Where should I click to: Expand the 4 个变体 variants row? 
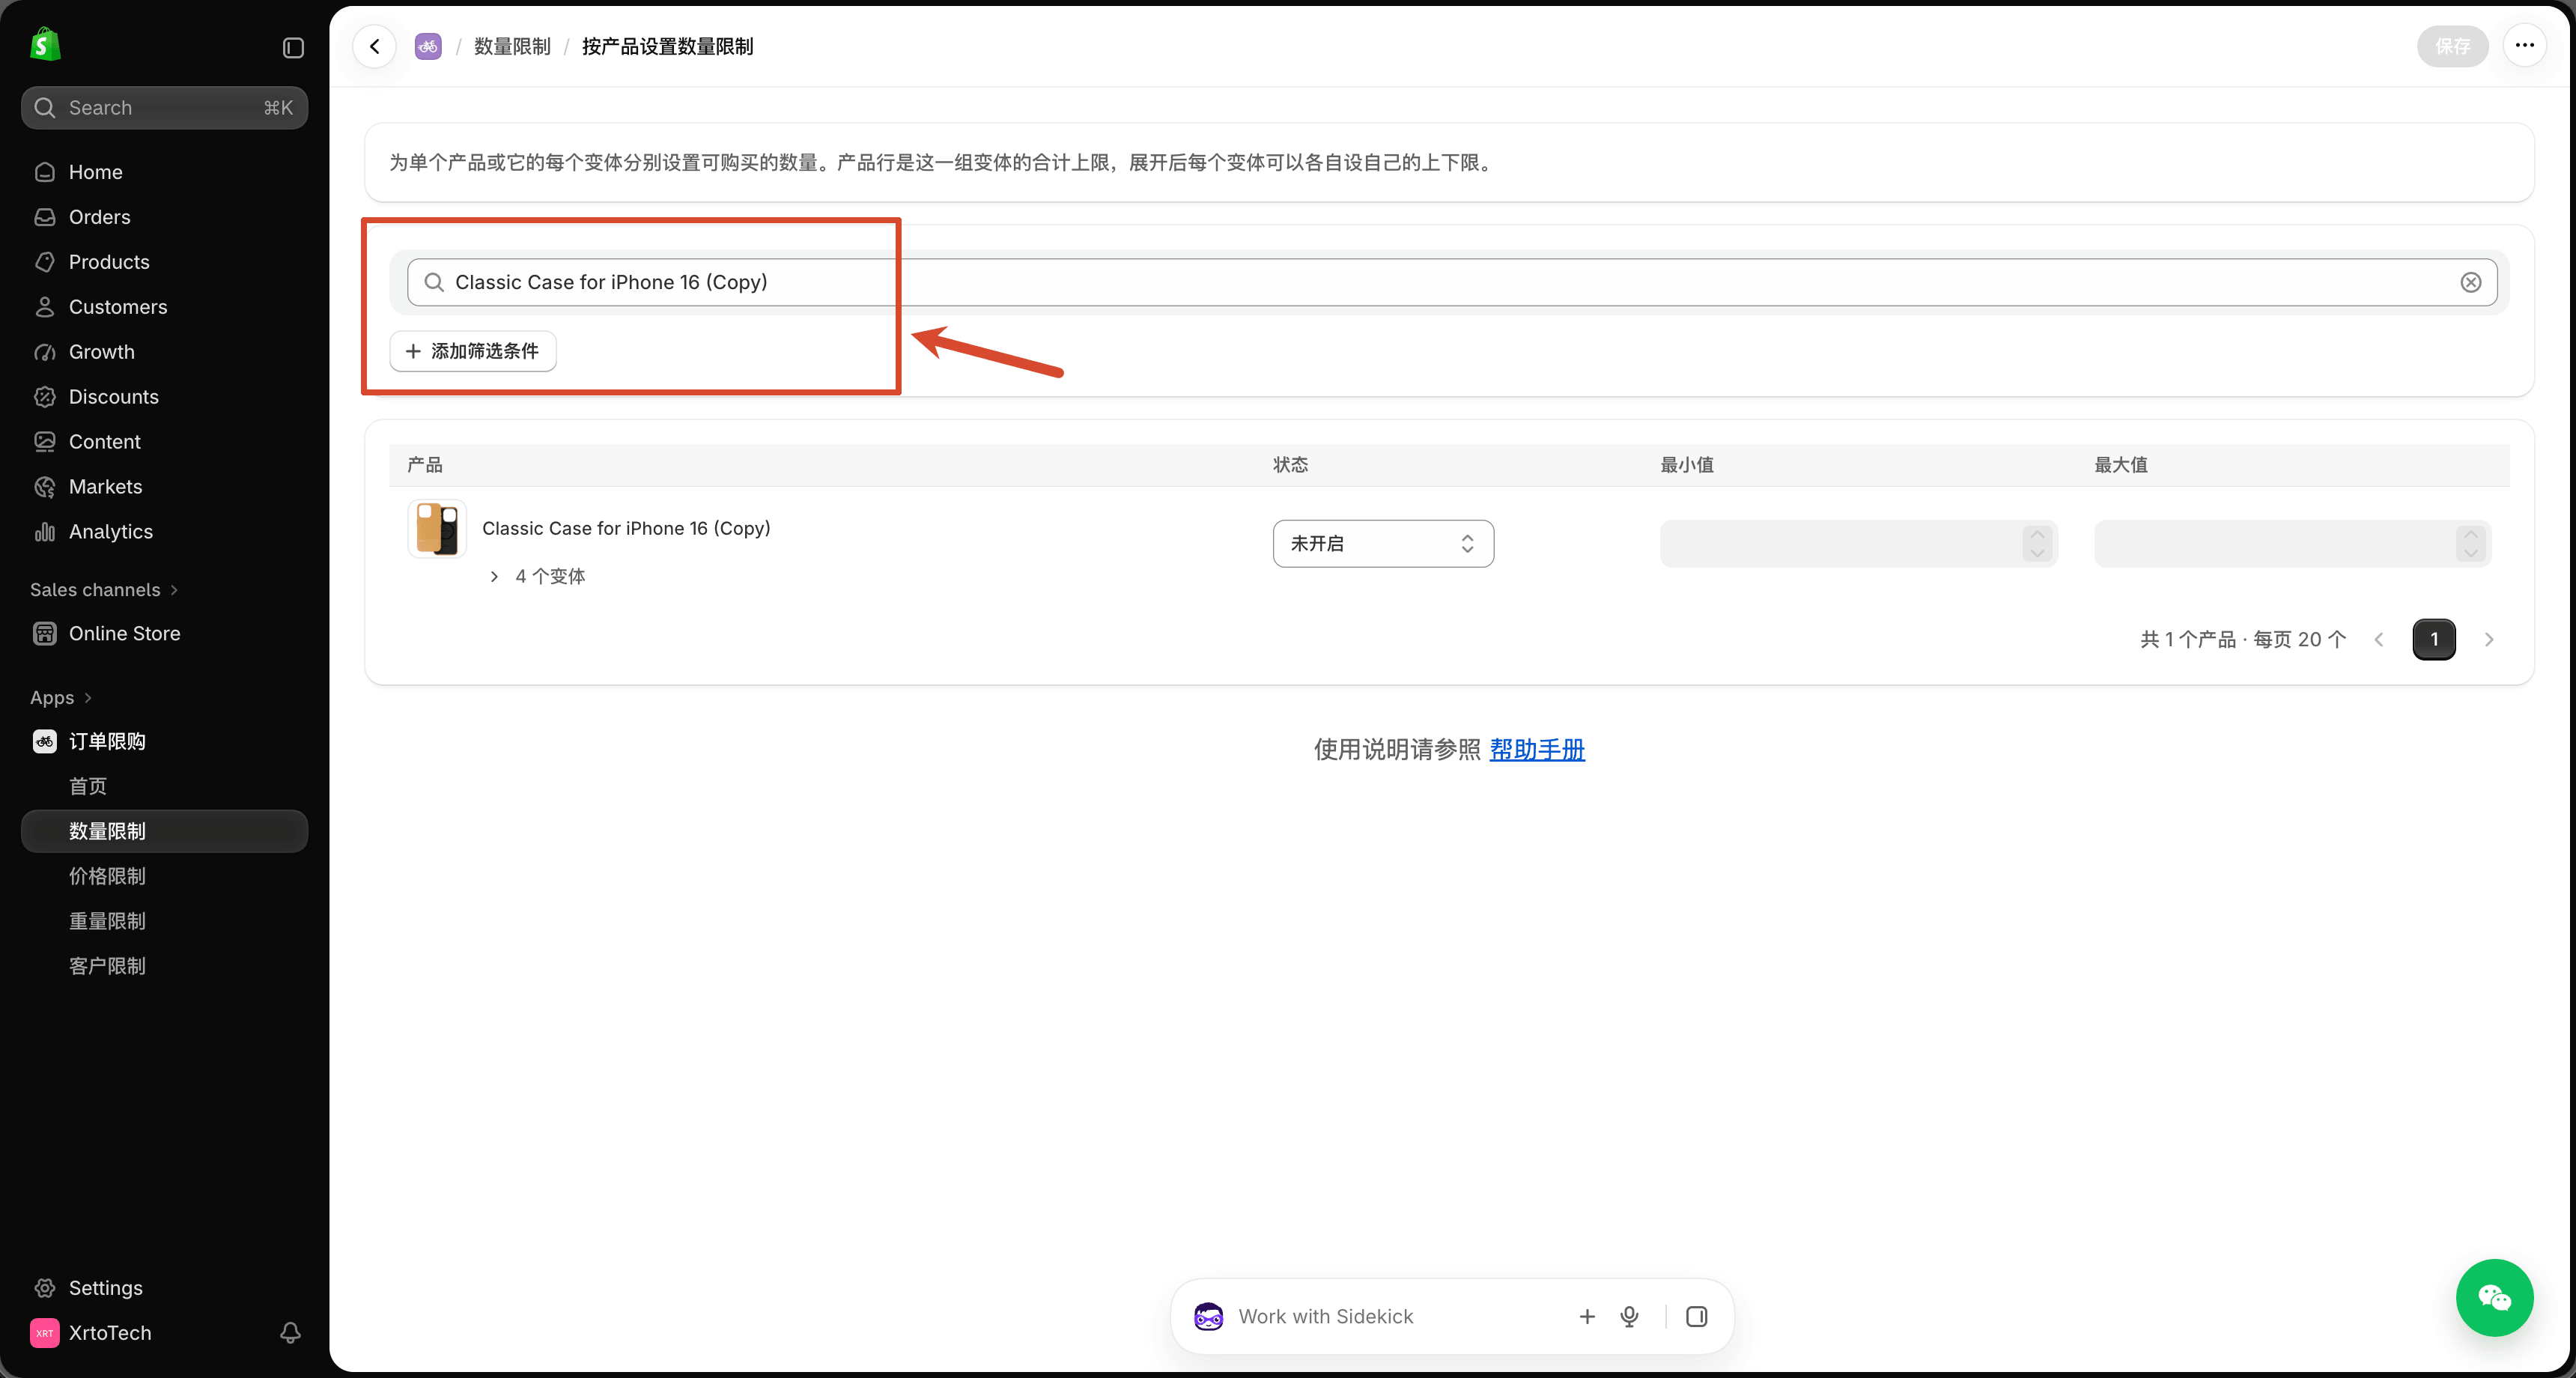[x=538, y=576]
